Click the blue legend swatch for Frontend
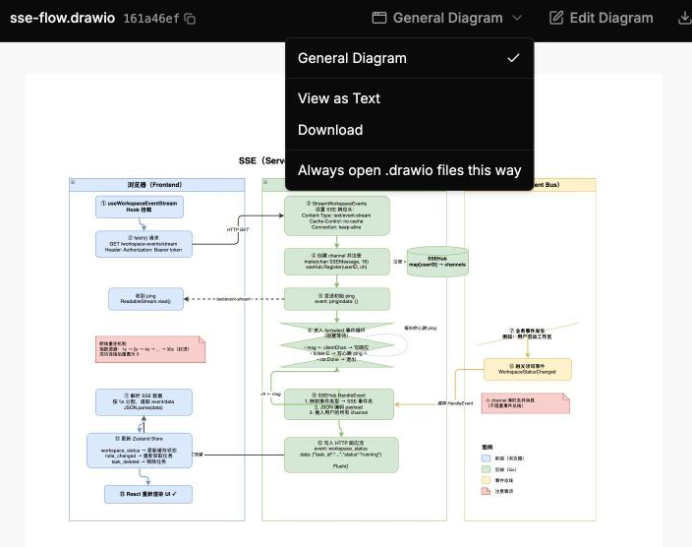Image resolution: width=692 pixels, height=547 pixels. [x=486, y=458]
